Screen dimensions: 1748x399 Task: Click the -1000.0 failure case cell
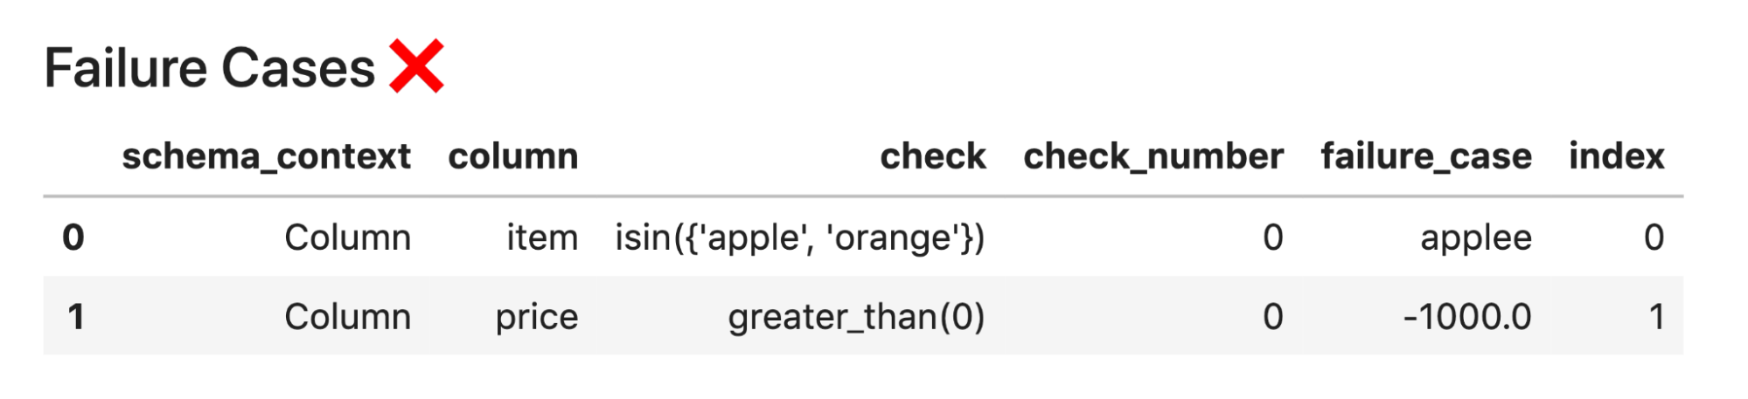coord(1467,317)
